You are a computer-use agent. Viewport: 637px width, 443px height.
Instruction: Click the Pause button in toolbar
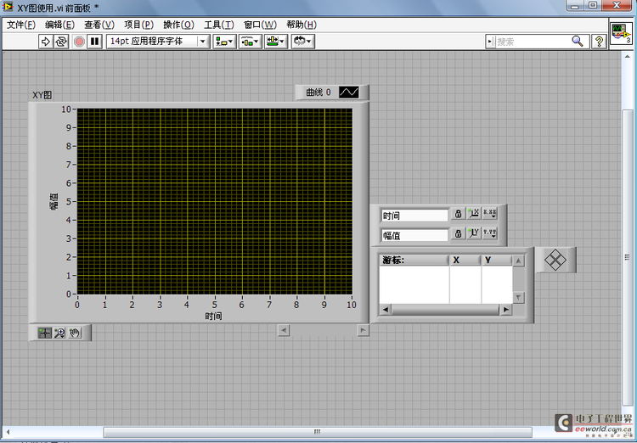pyautogui.click(x=94, y=42)
